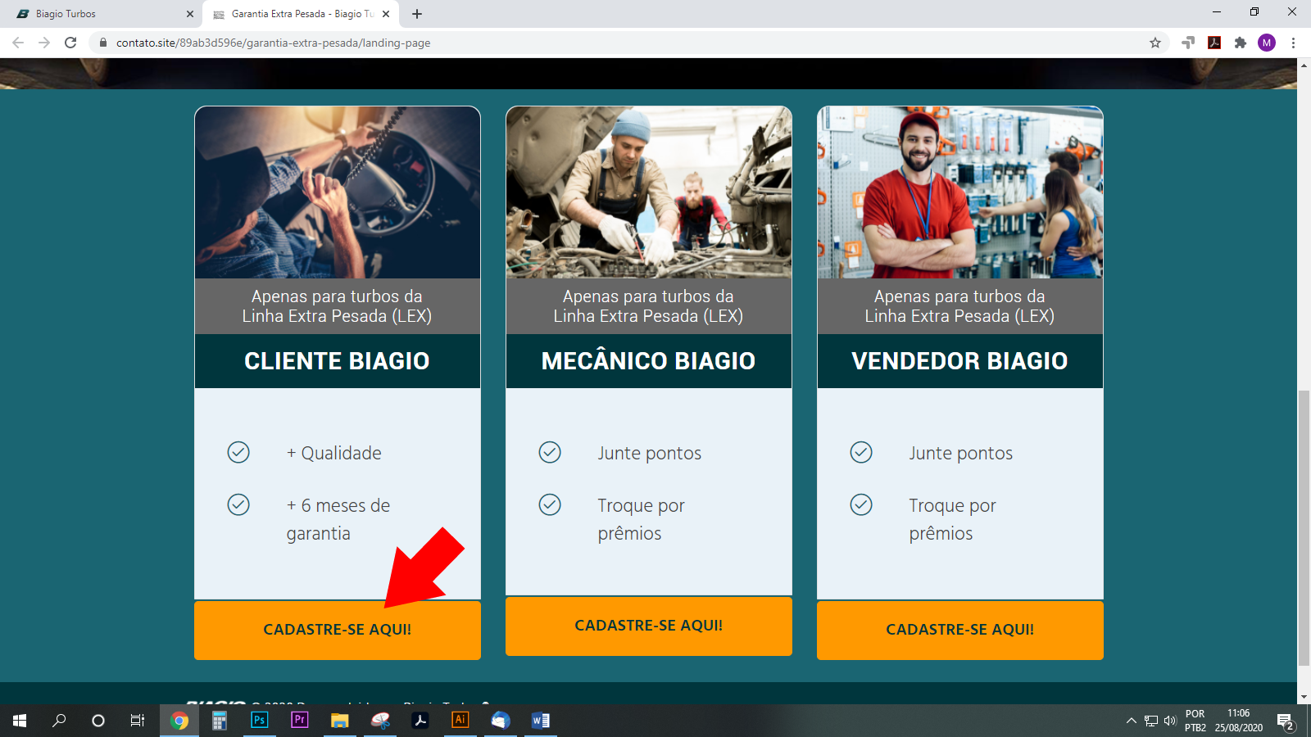Open the Chrome profile M avatar

[1267, 43]
